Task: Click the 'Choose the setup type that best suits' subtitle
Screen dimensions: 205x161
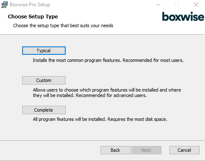Action: click(x=63, y=26)
